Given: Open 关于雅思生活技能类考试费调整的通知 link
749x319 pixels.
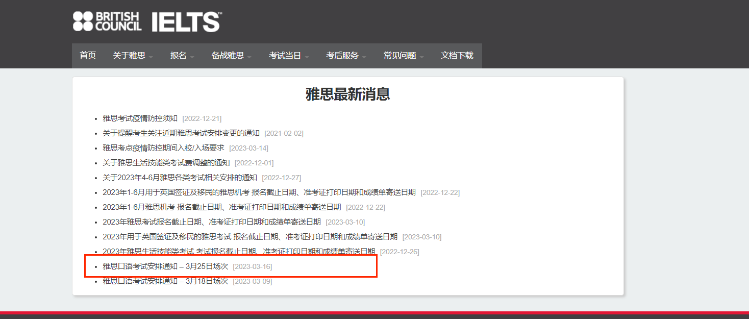Looking at the screenshot, I should [x=166, y=163].
